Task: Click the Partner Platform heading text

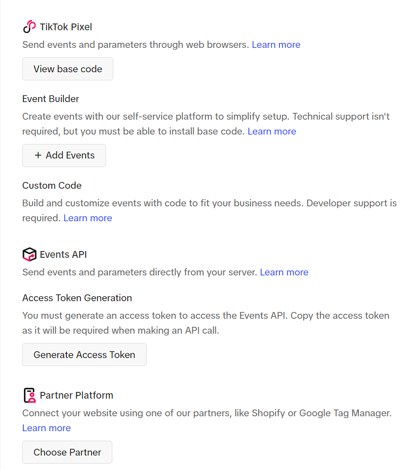Action: [x=76, y=396]
